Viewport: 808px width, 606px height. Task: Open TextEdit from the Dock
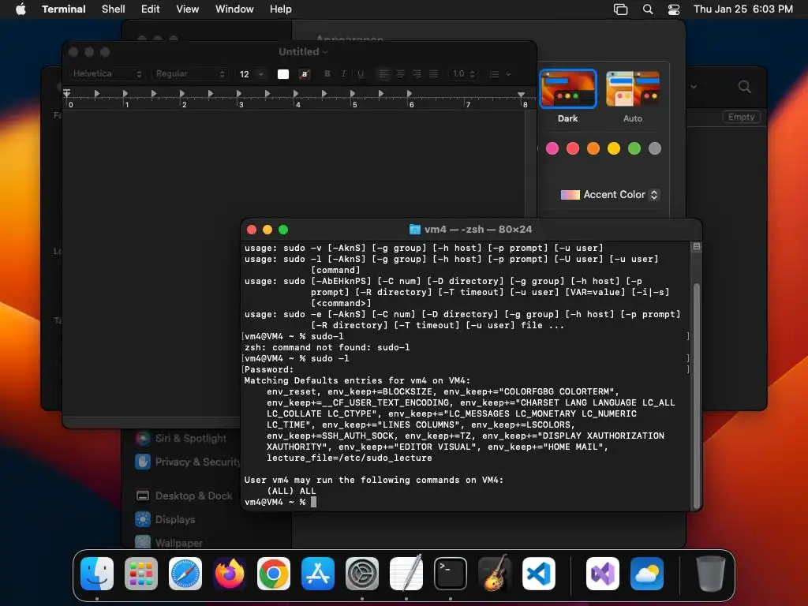point(406,574)
